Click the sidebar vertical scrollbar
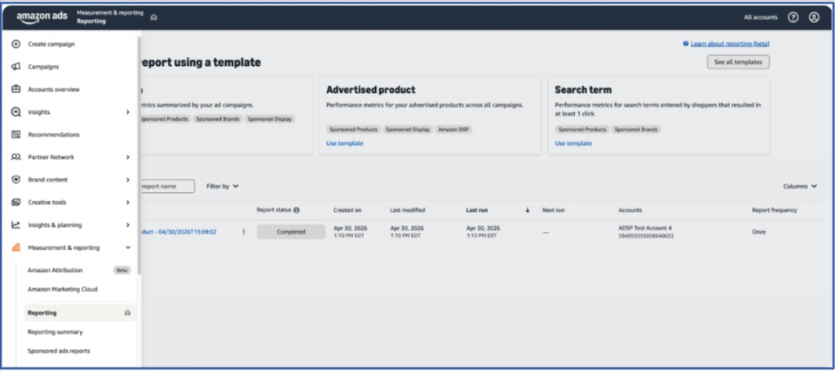The height and width of the screenshot is (372, 835). click(x=139, y=154)
